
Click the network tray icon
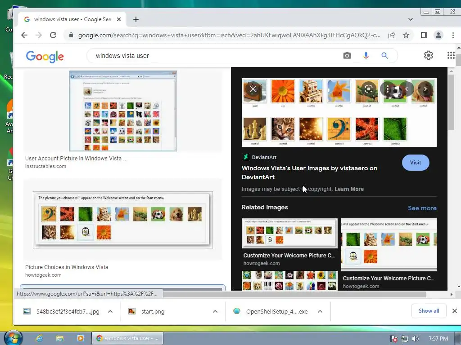[x=405, y=339]
